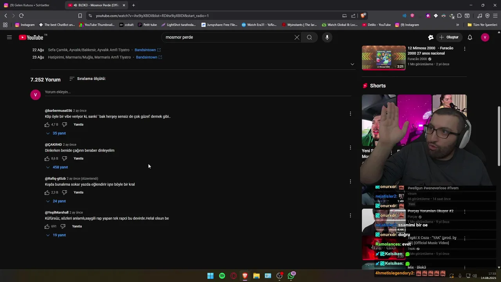501x282 pixels.
Task: Like the @YeşilMarshall comment
Action: pyautogui.click(x=47, y=226)
